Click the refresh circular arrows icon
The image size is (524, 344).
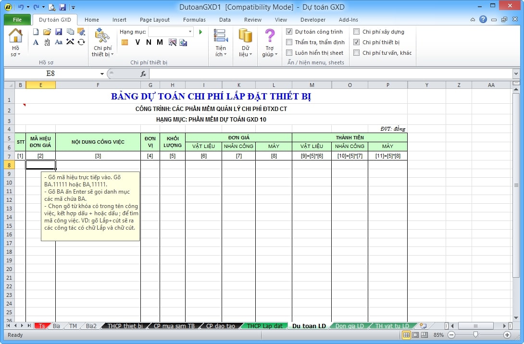pyautogui.click(x=81, y=42)
